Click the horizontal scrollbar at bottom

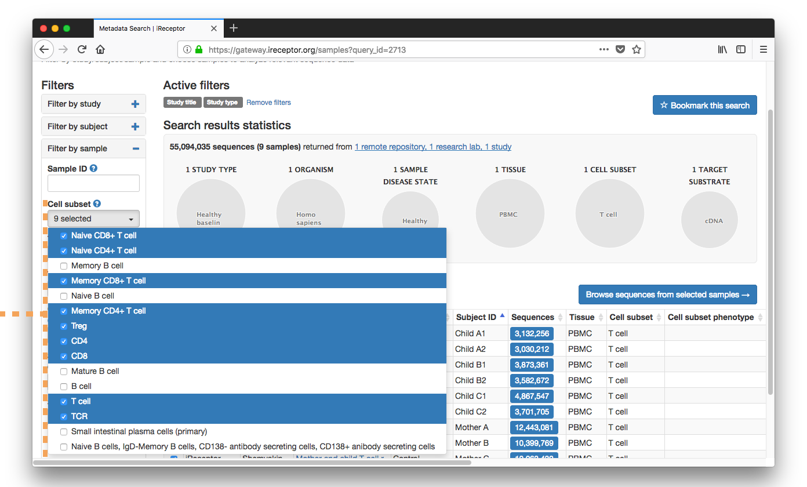click(x=252, y=463)
